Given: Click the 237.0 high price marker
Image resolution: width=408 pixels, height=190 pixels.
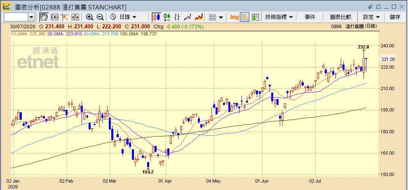Looking at the screenshot, I should pos(363,47).
